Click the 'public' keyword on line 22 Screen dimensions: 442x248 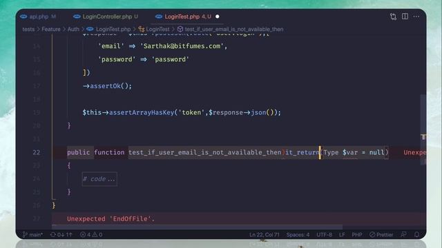[x=78, y=152]
